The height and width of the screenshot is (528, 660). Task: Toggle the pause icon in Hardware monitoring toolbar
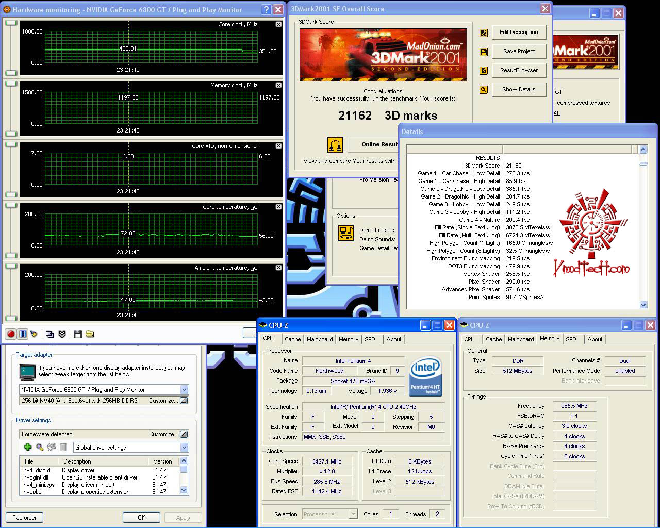pos(23,334)
